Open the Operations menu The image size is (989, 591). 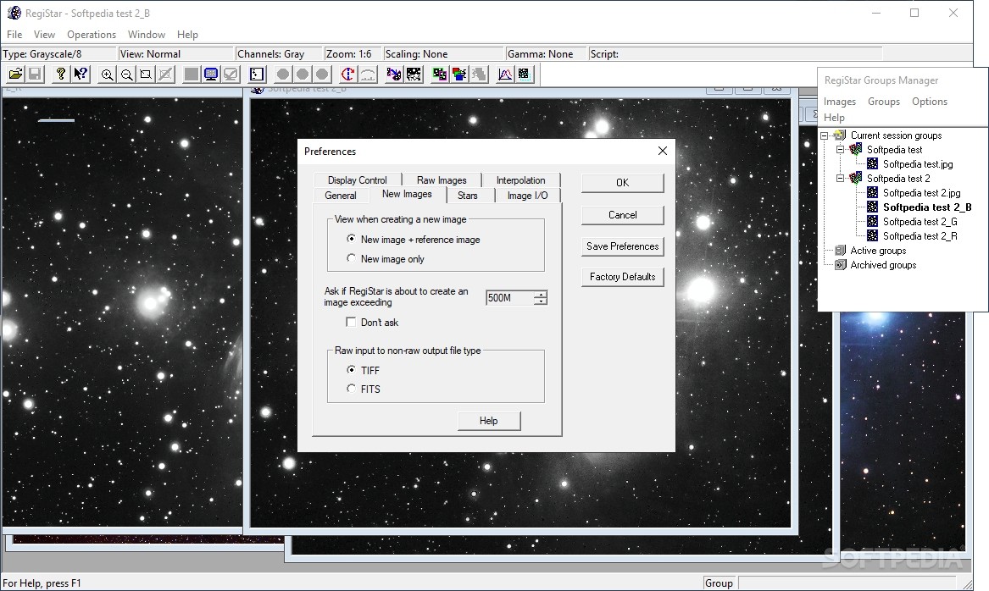click(x=92, y=34)
